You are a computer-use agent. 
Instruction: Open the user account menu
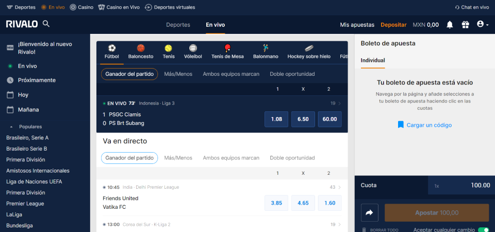pyautogui.click(x=483, y=24)
